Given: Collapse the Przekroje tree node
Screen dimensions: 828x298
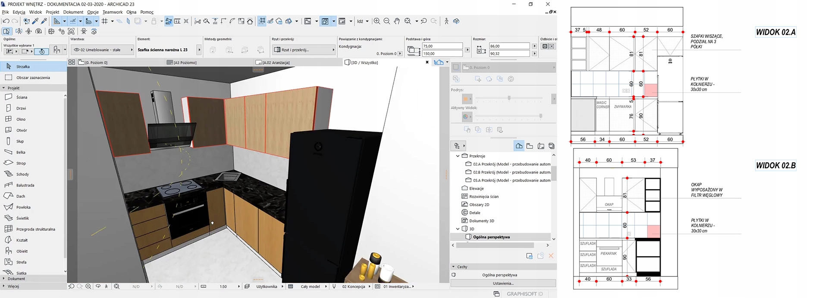Looking at the screenshot, I should 458,156.
